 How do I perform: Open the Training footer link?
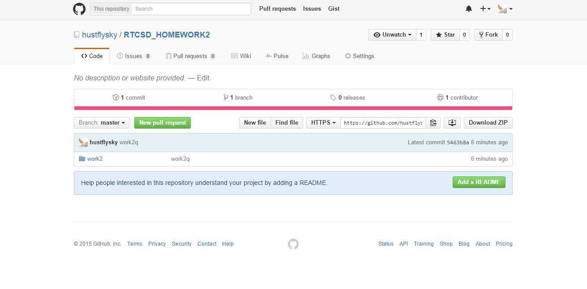[x=424, y=244]
